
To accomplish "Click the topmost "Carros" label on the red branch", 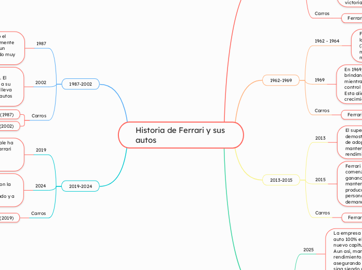I will (x=322, y=14).
